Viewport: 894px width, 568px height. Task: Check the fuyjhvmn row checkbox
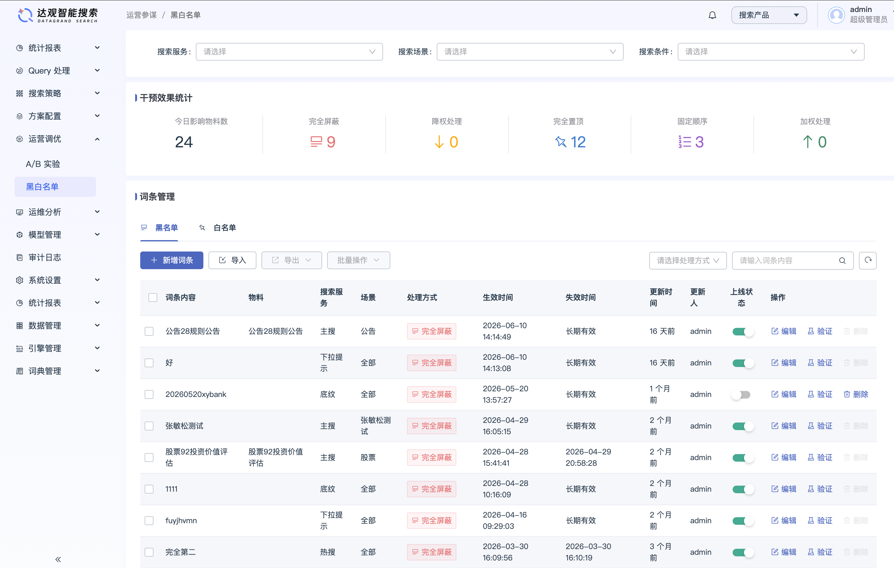pos(149,520)
